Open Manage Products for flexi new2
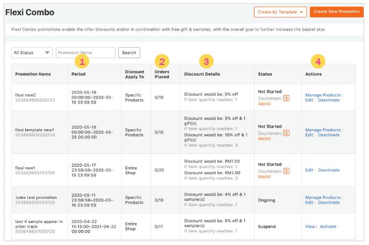Image resolution: width=369 pixels, height=245 pixels. (323, 95)
